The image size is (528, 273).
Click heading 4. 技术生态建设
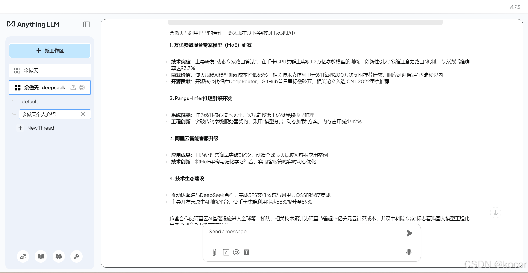[x=187, y=179]
